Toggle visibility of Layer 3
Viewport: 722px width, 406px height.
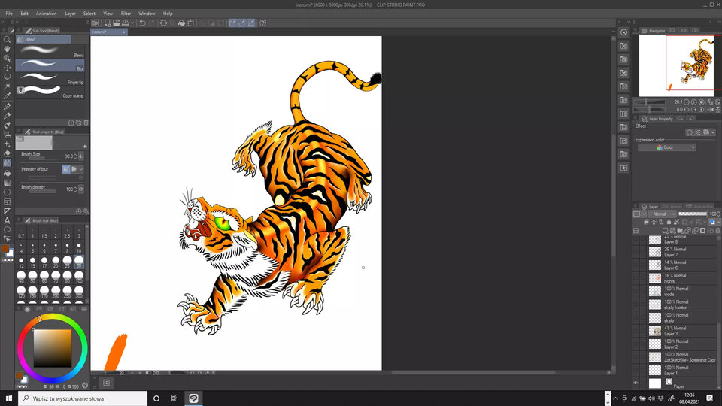point(636,331)
